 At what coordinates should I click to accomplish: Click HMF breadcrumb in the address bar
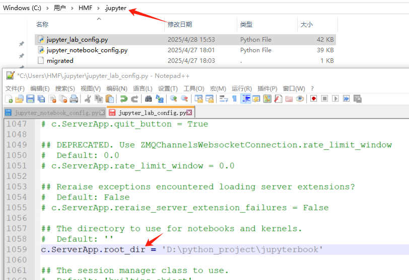click(x=85, y=8)
